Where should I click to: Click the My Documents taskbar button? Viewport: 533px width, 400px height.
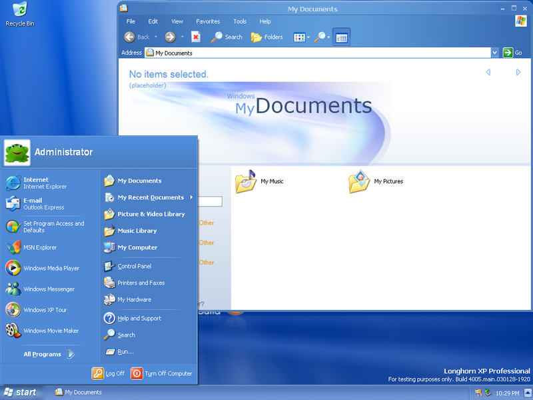pyautogui.click(x=79, y=393)
